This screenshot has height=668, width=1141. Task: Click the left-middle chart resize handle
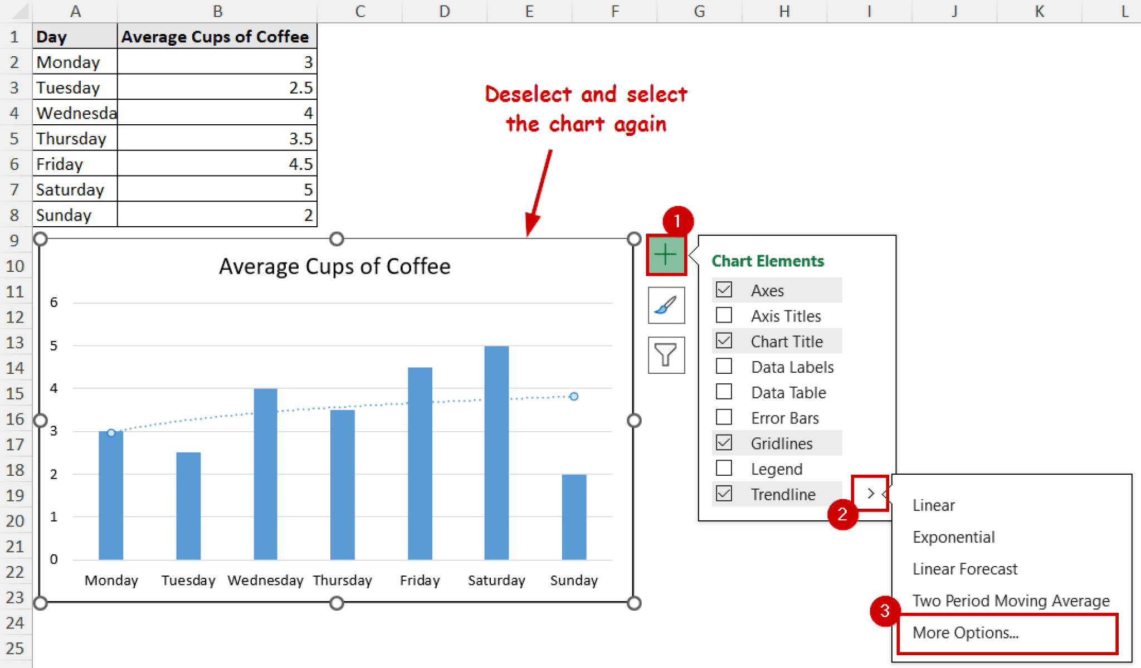click(40, 421)
